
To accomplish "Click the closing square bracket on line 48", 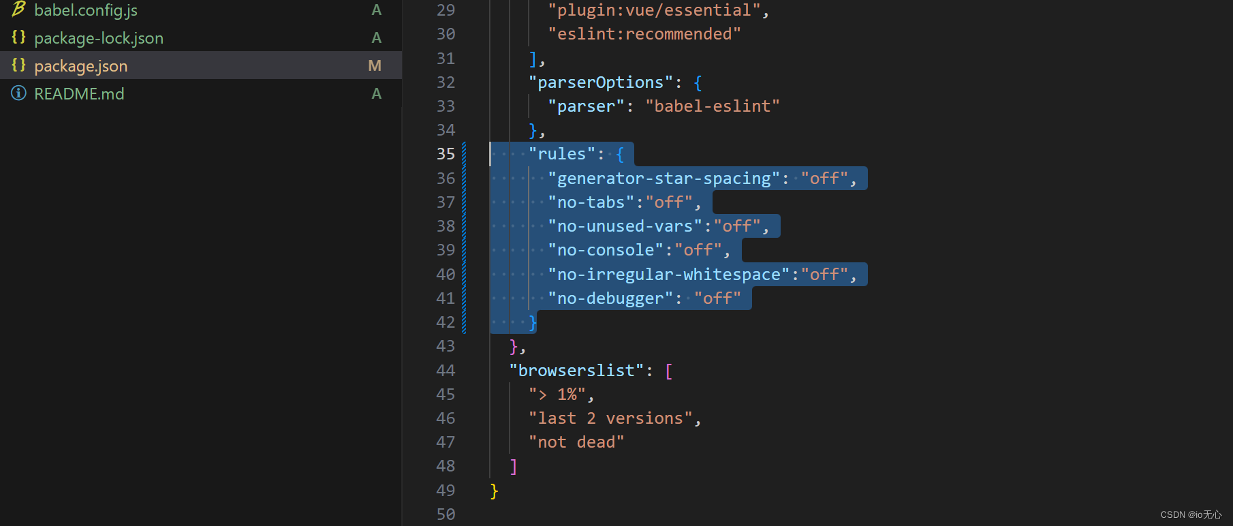I will click(514, 466).
